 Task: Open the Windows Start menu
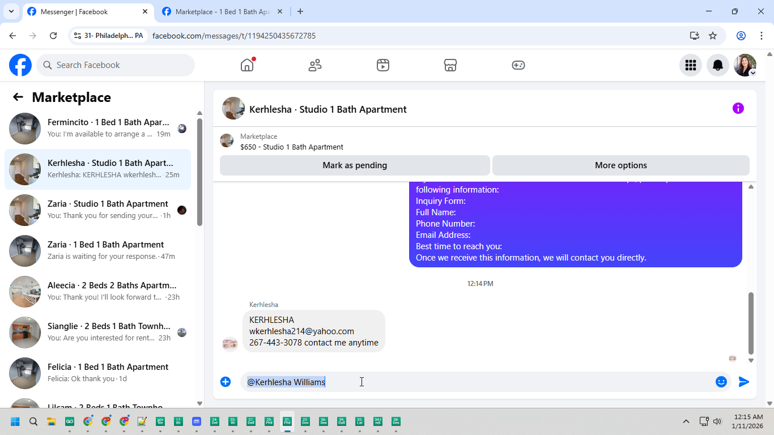(x=15, y=421)
